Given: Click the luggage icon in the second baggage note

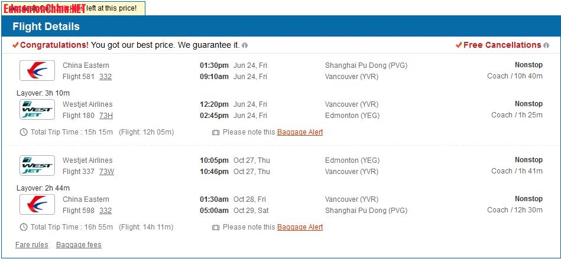Looking at the screenshot, I should click(216, 227).
